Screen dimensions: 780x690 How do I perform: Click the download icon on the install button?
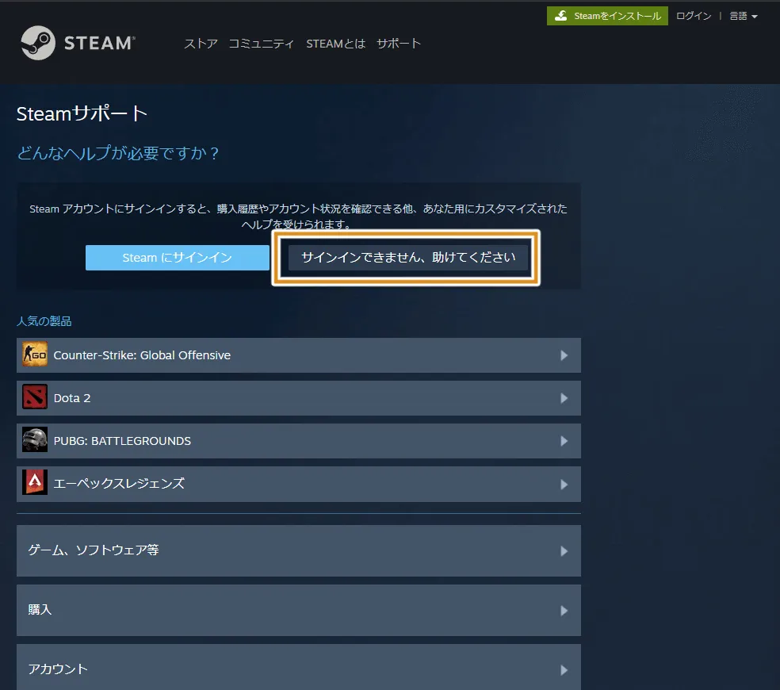[562, 15]
